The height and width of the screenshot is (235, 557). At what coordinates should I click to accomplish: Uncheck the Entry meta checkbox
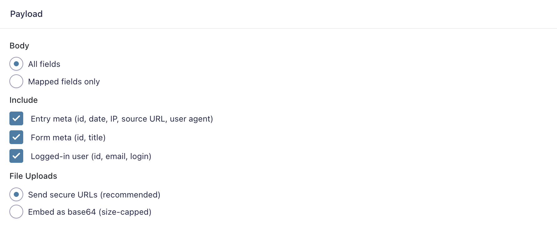click(16, 118)
